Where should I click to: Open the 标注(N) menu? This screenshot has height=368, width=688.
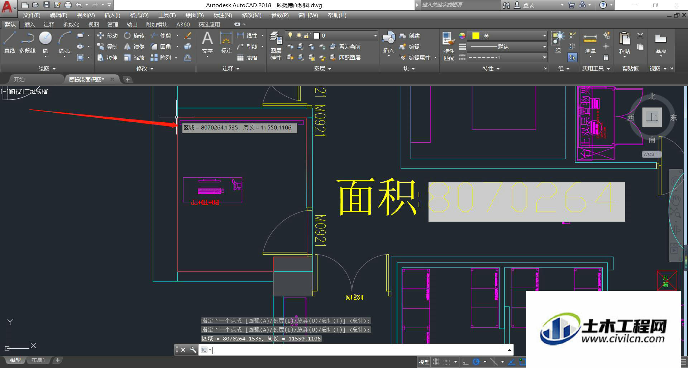point(223,15)
